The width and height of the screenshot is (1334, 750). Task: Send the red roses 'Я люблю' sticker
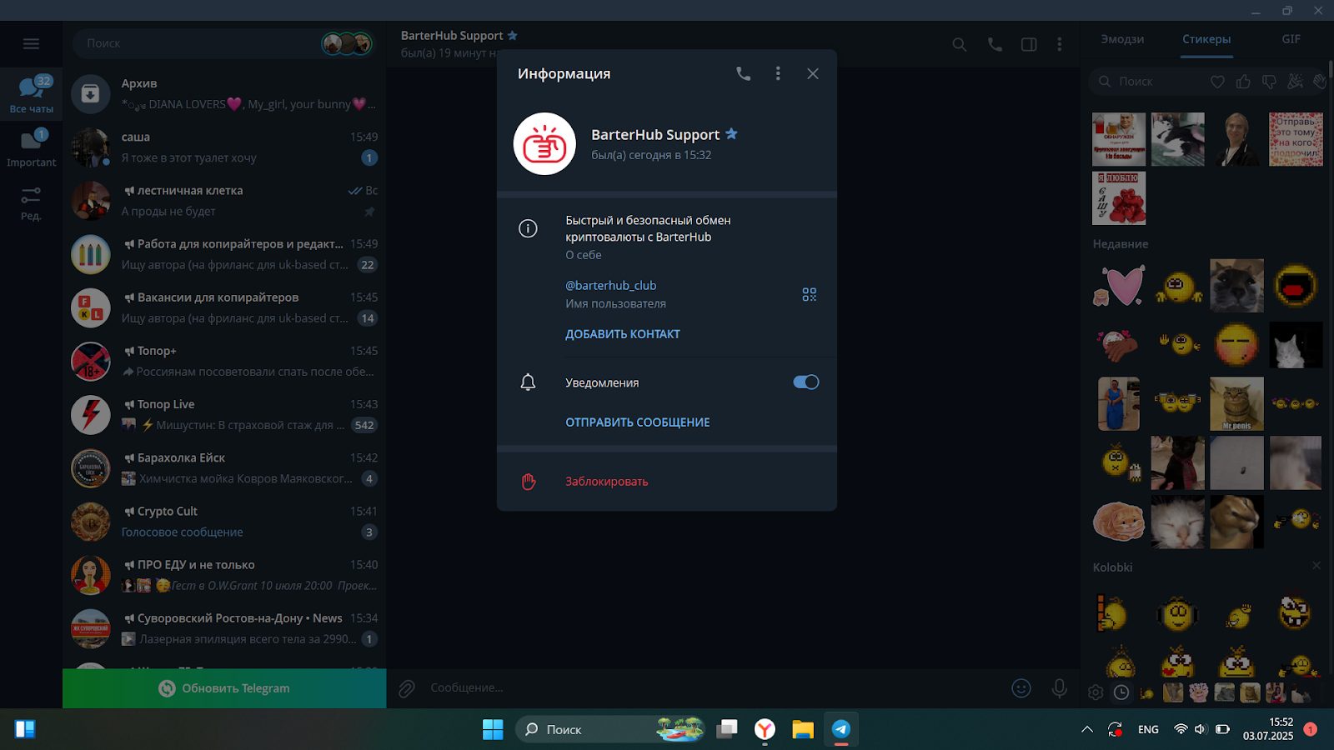[1119, 198]
